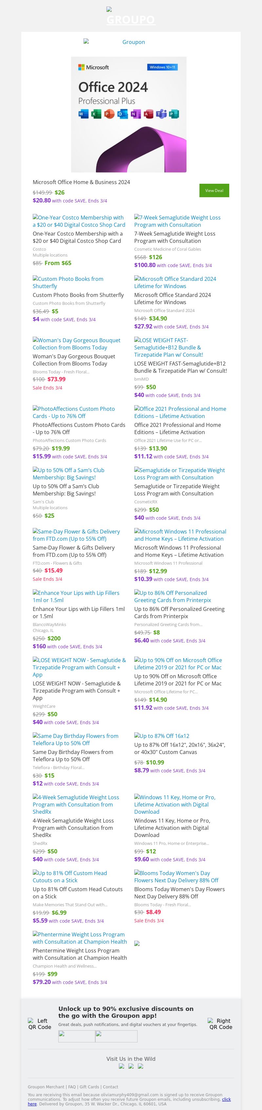
Task: Open the Gift Cards footer link
Action: coord(89,1087)
